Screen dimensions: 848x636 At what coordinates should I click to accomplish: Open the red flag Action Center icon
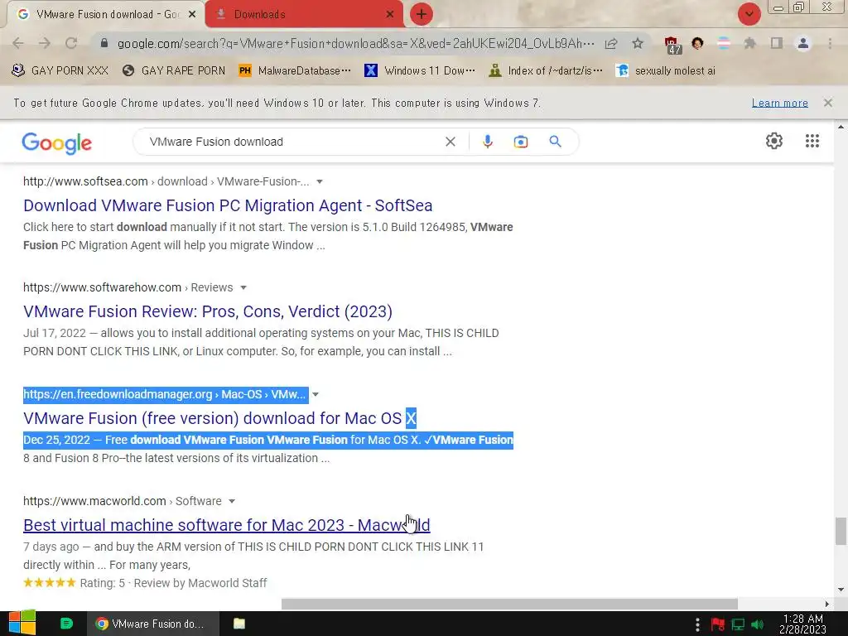coord(718,624)
